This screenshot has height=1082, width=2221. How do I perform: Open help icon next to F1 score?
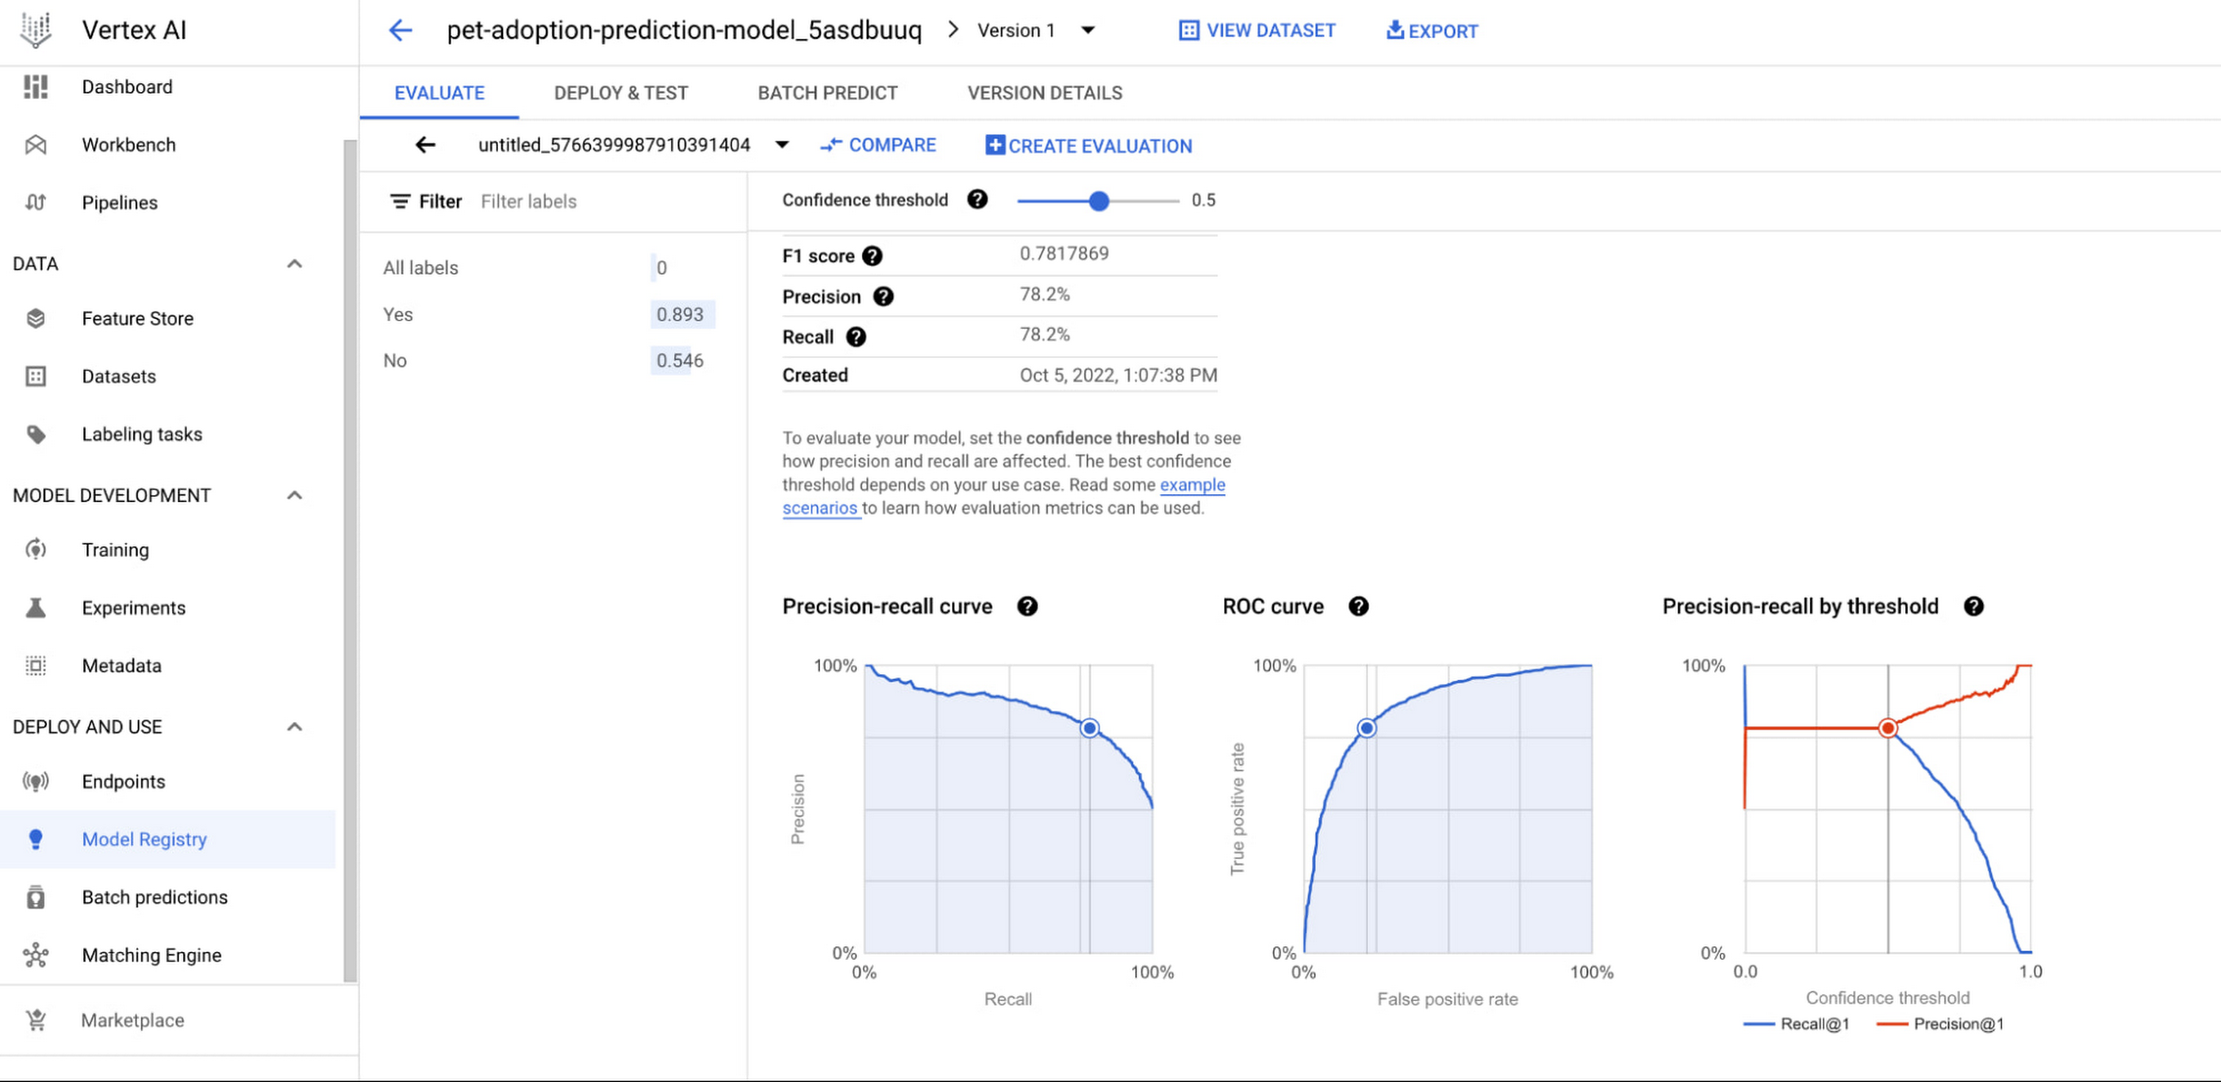tap(873, 256)
